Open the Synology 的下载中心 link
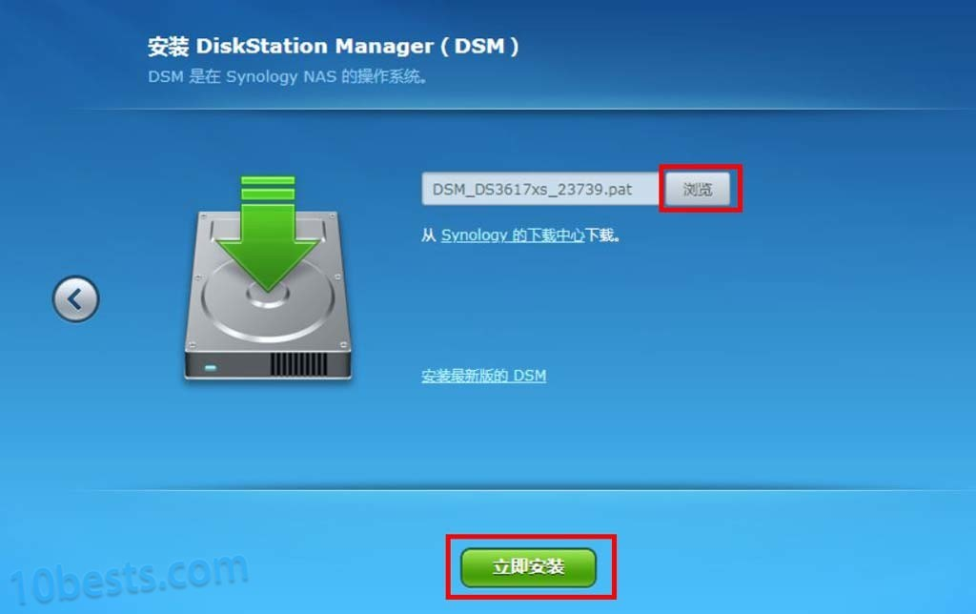Image resolution: width=976 pixels, height=614 pixels. click(x=513, y=235)
